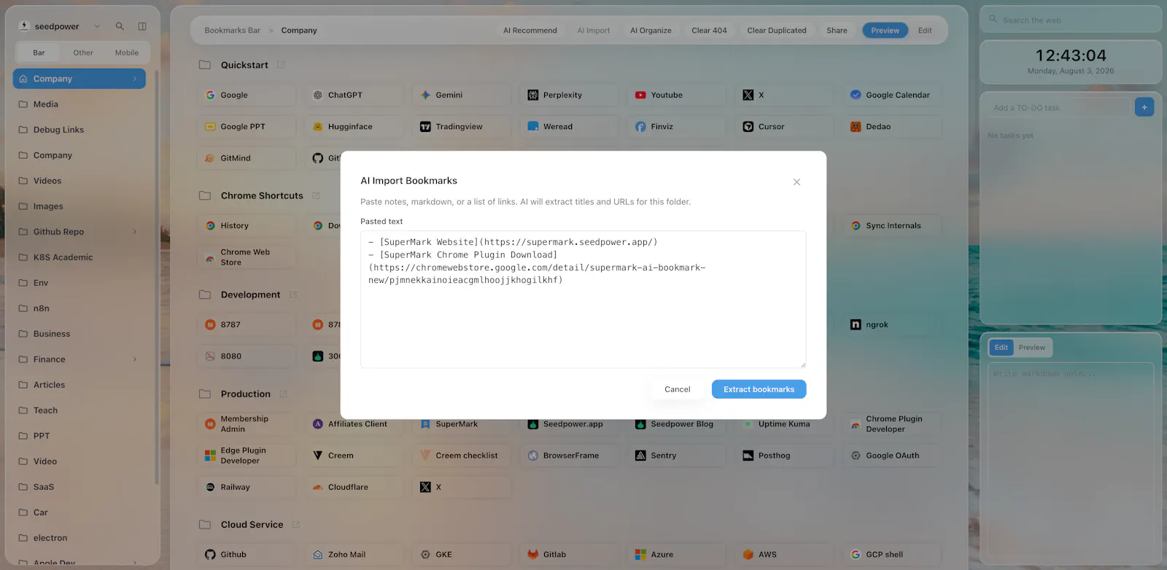Open the Railway bookmark

tap(247, 487)
